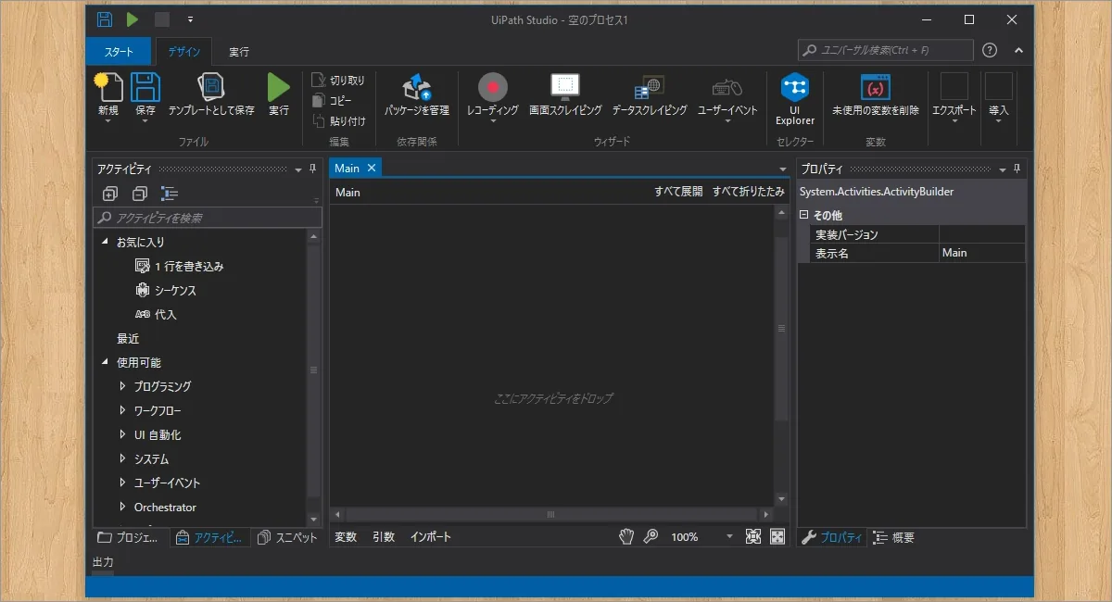Viewport: 1112px width, 602px height.
Task: Switch to the 概要 outline tab
Action: tap(894, 537)
